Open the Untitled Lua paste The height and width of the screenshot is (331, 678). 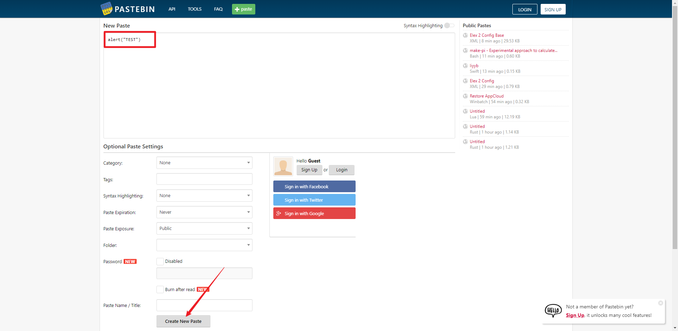click(x=477, y=111)
